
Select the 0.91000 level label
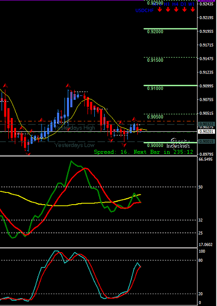click(x=155, y=89)
